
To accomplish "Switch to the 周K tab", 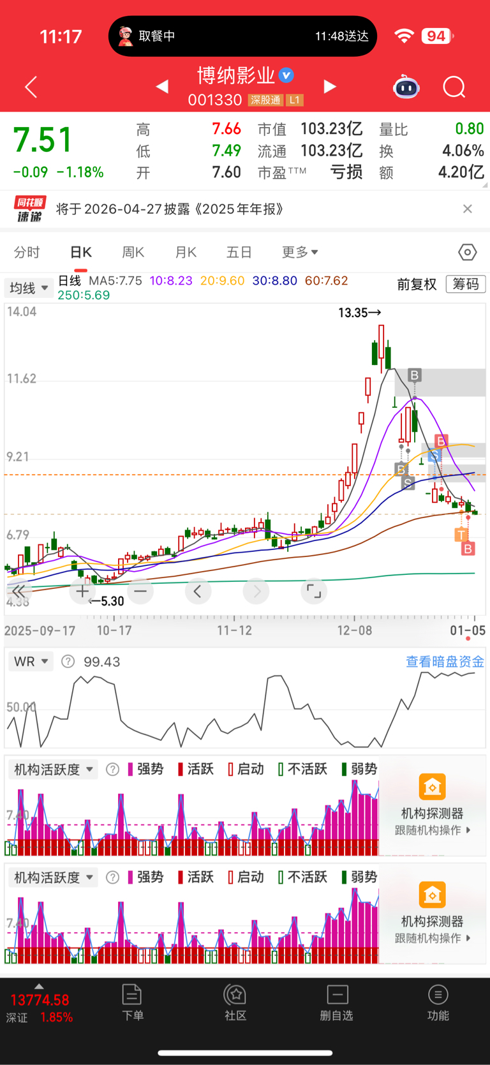I will point(133,252).
